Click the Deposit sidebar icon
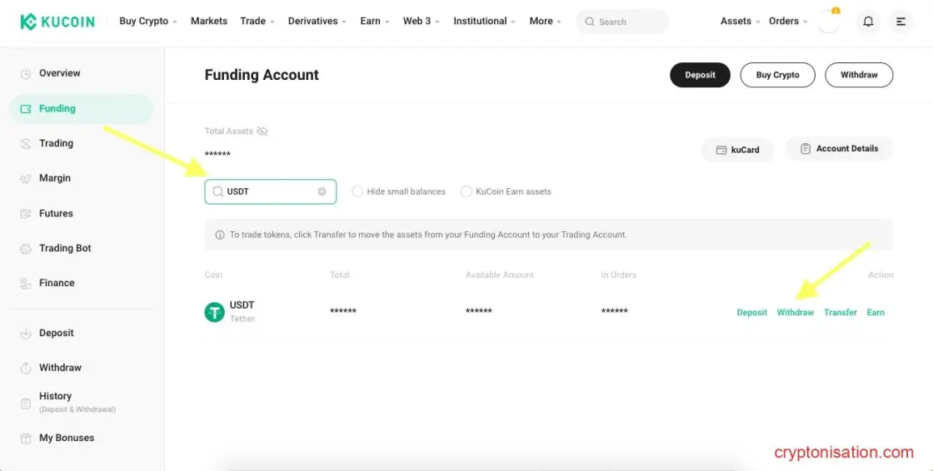The width and height of the screenshot is (933, 471). (x=26, y=334)
